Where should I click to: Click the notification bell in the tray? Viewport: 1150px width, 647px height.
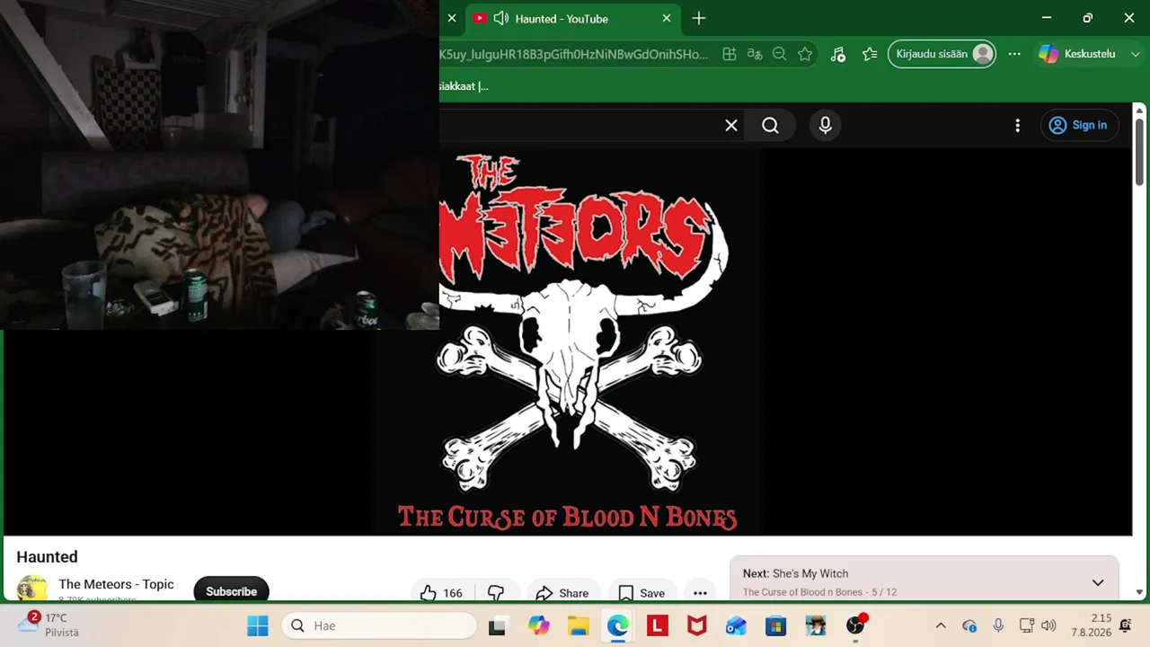1126,625
